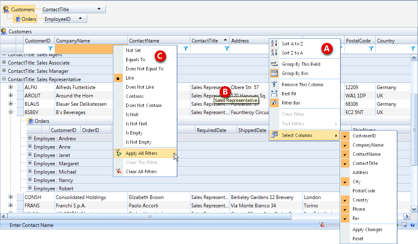Click the Country column header
Screen dimensions: 418x244
(396, 40)
